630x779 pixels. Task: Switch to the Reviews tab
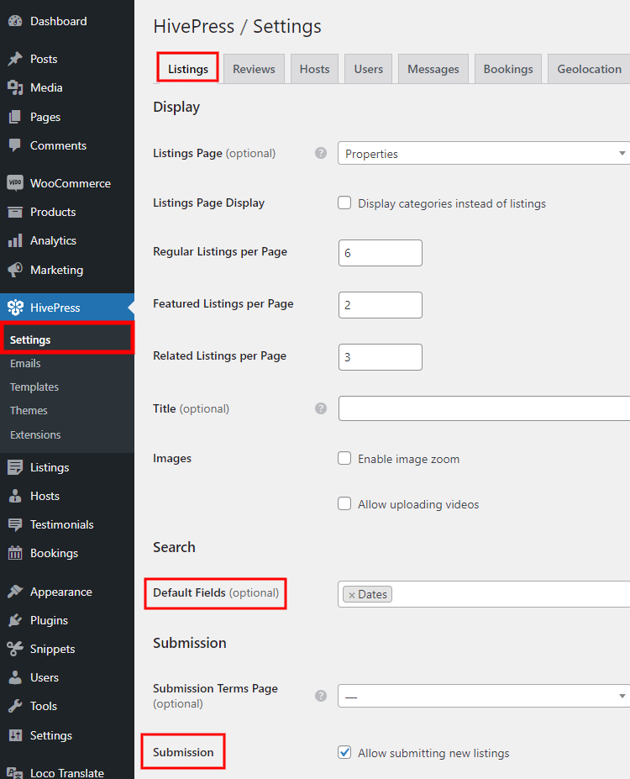[x=254, y=69]
